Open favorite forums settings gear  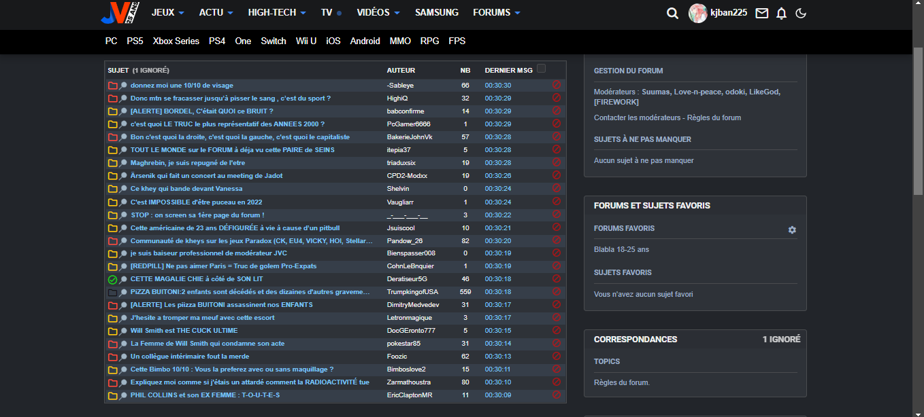pyautogui.click(x=792, y=230)
